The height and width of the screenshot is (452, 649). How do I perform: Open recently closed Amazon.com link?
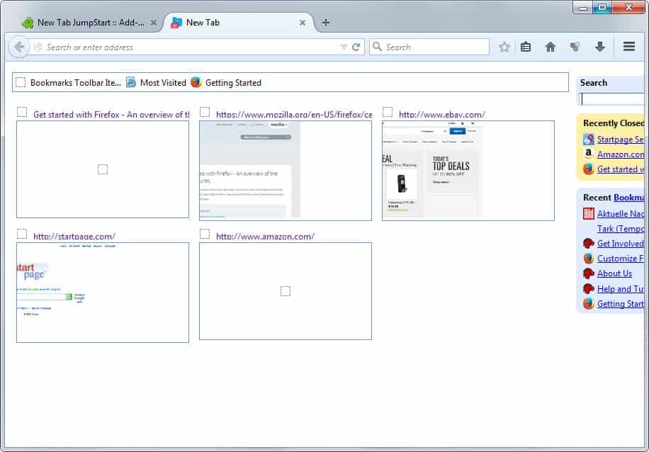click(621, 154)
